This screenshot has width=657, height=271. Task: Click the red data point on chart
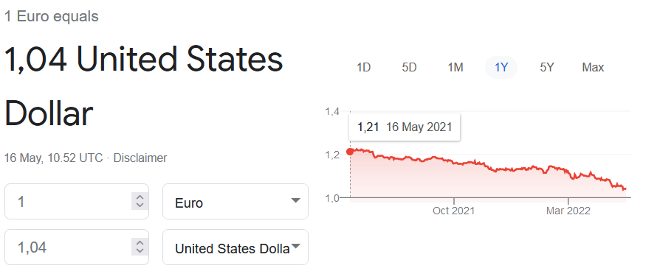click(x=350, y=152)
